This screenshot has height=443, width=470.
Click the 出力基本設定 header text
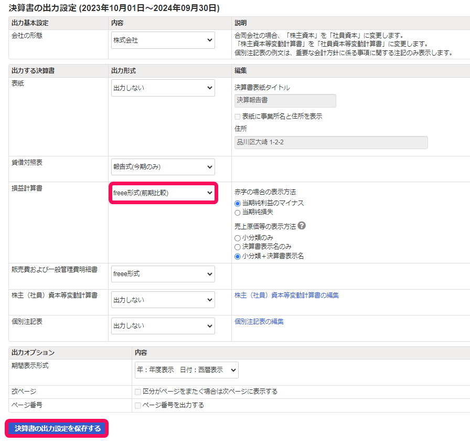coord(30,23)
